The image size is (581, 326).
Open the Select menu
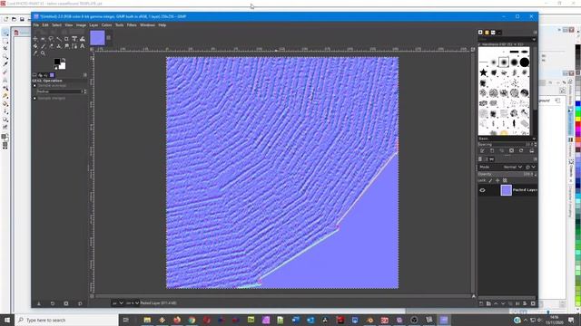56,25
